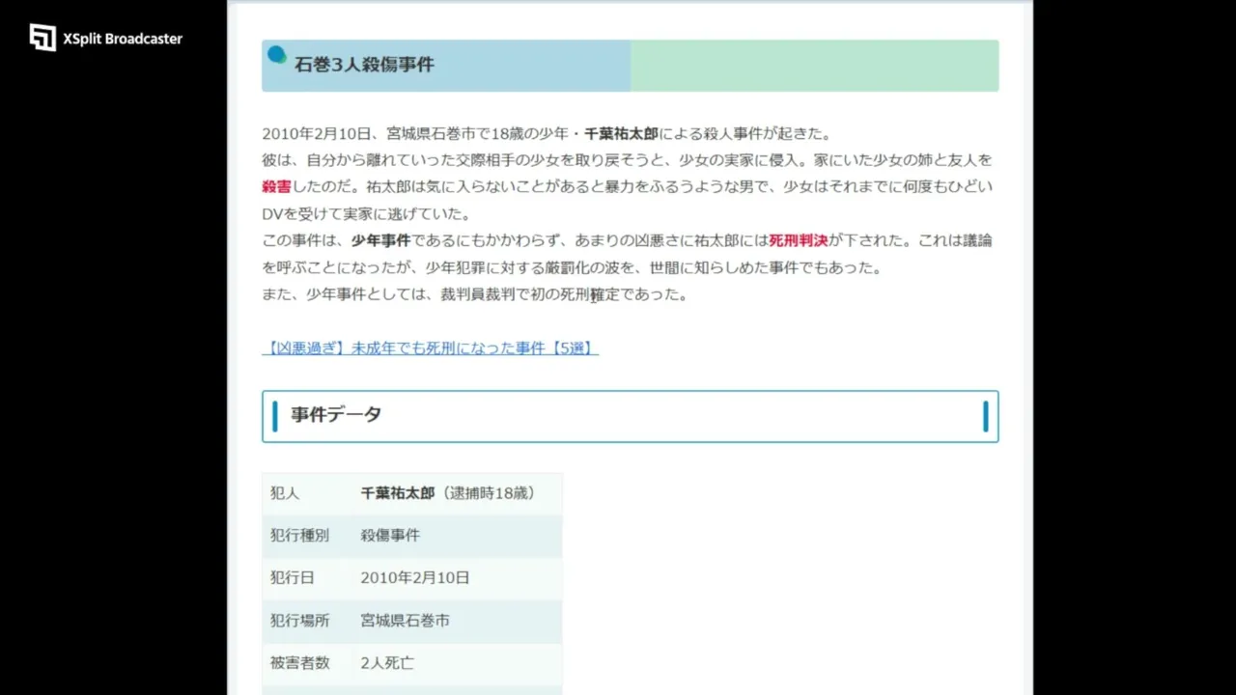Select the 宮城県石巻市 table value

(405, 621)
